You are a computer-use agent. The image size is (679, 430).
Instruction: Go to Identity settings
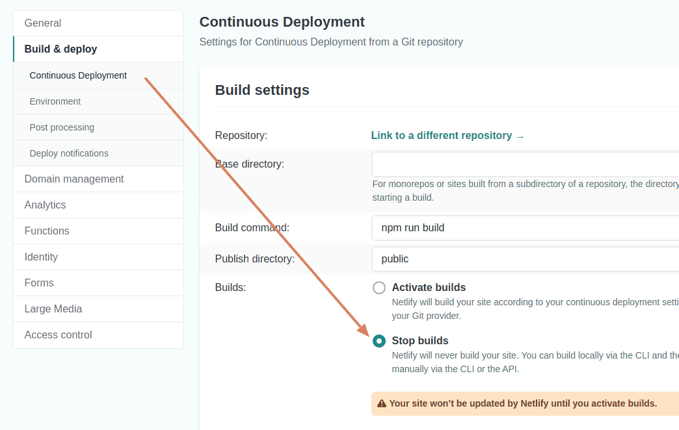click(x=98, y=257)
